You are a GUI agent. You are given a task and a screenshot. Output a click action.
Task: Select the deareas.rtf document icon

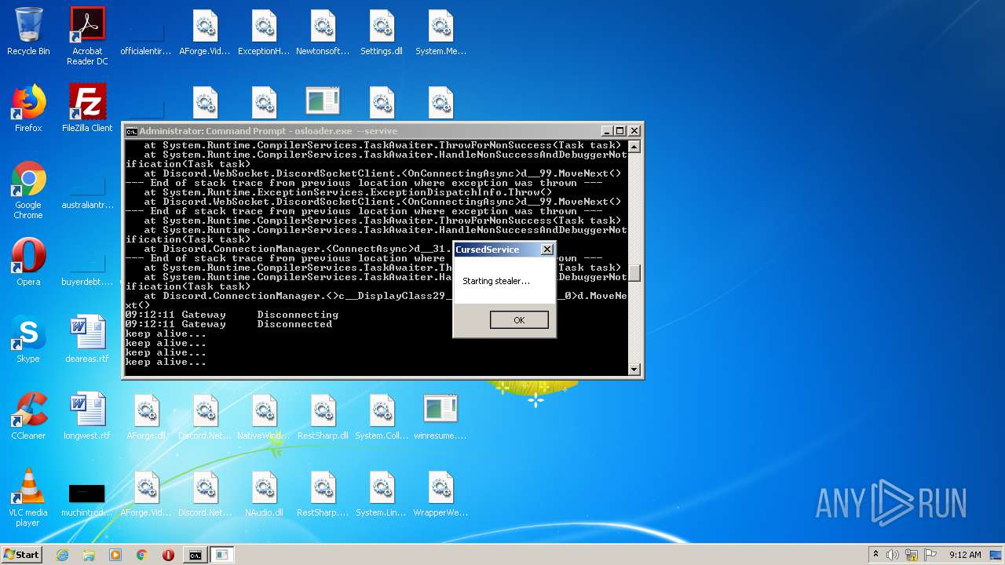pos(87,340)
